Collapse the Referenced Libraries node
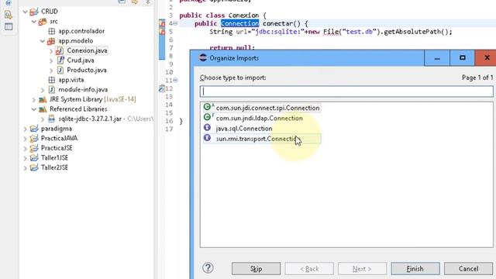Viewport: 496px width, 279px height. 34,109
